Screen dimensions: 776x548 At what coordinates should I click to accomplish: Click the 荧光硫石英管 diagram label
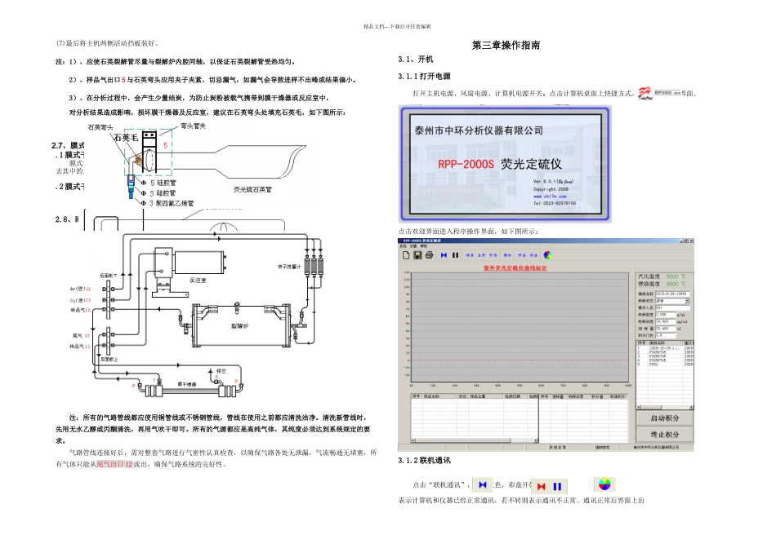click(252, 190)
